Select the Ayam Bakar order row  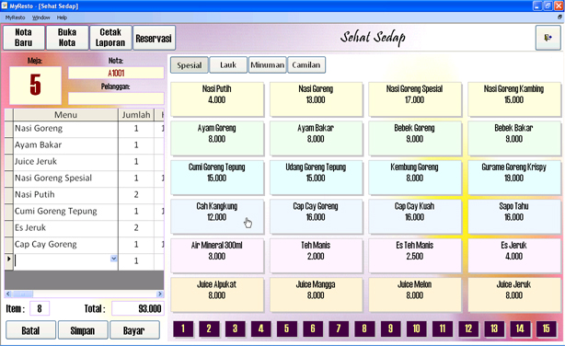click(x=85, y=144)
